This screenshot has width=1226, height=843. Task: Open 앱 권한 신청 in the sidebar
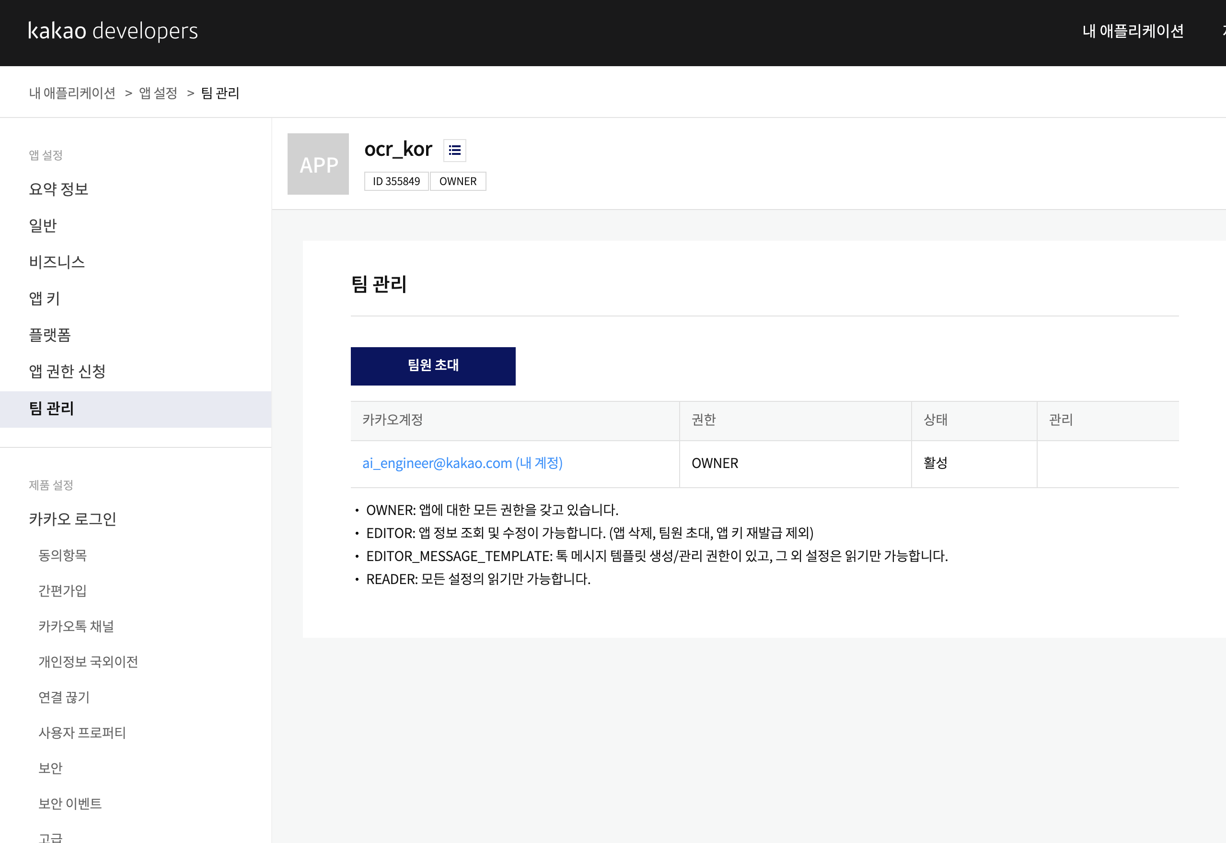67,371
